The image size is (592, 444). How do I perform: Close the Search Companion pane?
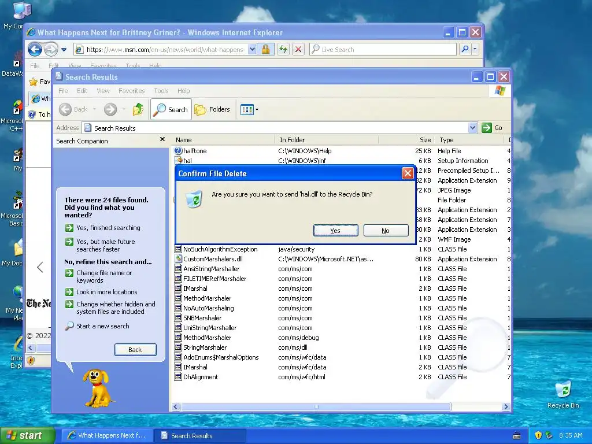tap(162, 139)
